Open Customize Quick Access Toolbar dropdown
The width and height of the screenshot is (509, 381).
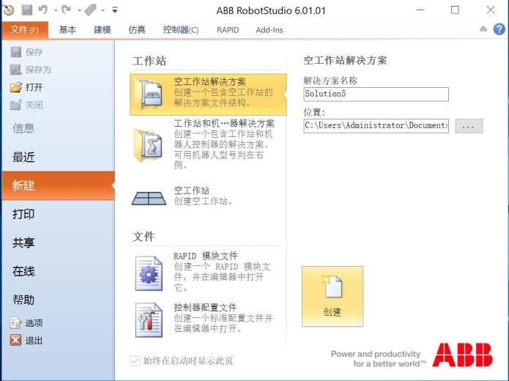tap(114, 10)
